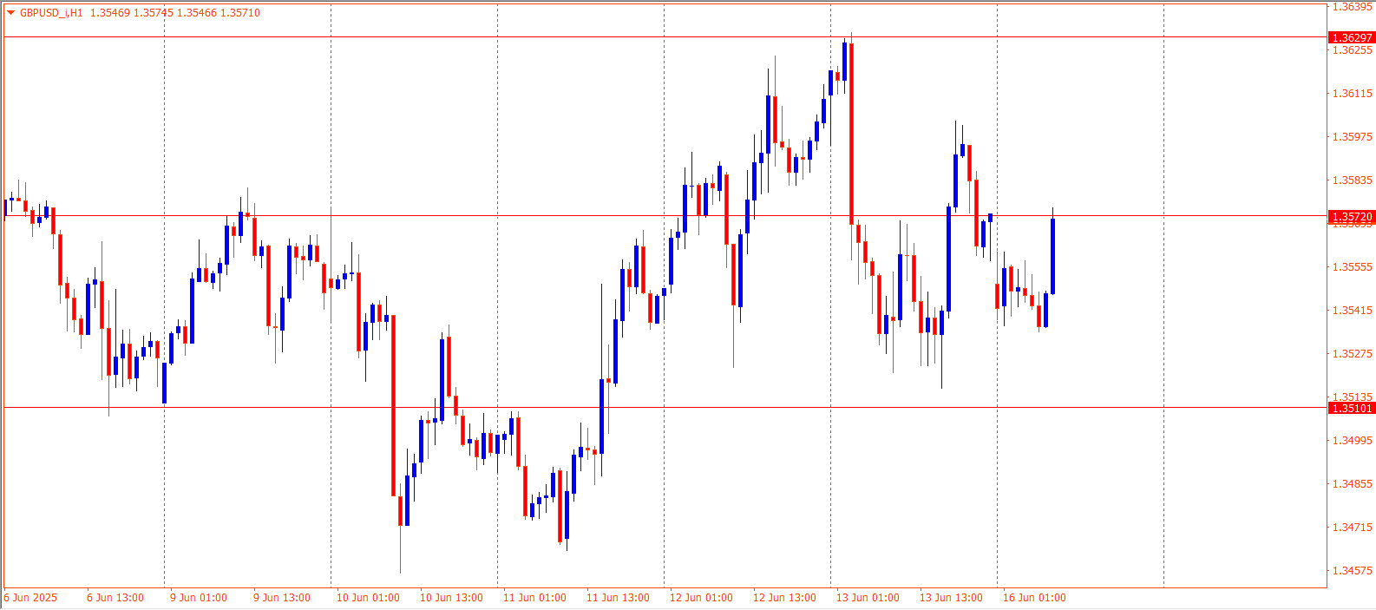Click the 13 Jun 13:00 time label
Image resolution: width=1376 pixels, height=610 pixels.
[951, 598]
